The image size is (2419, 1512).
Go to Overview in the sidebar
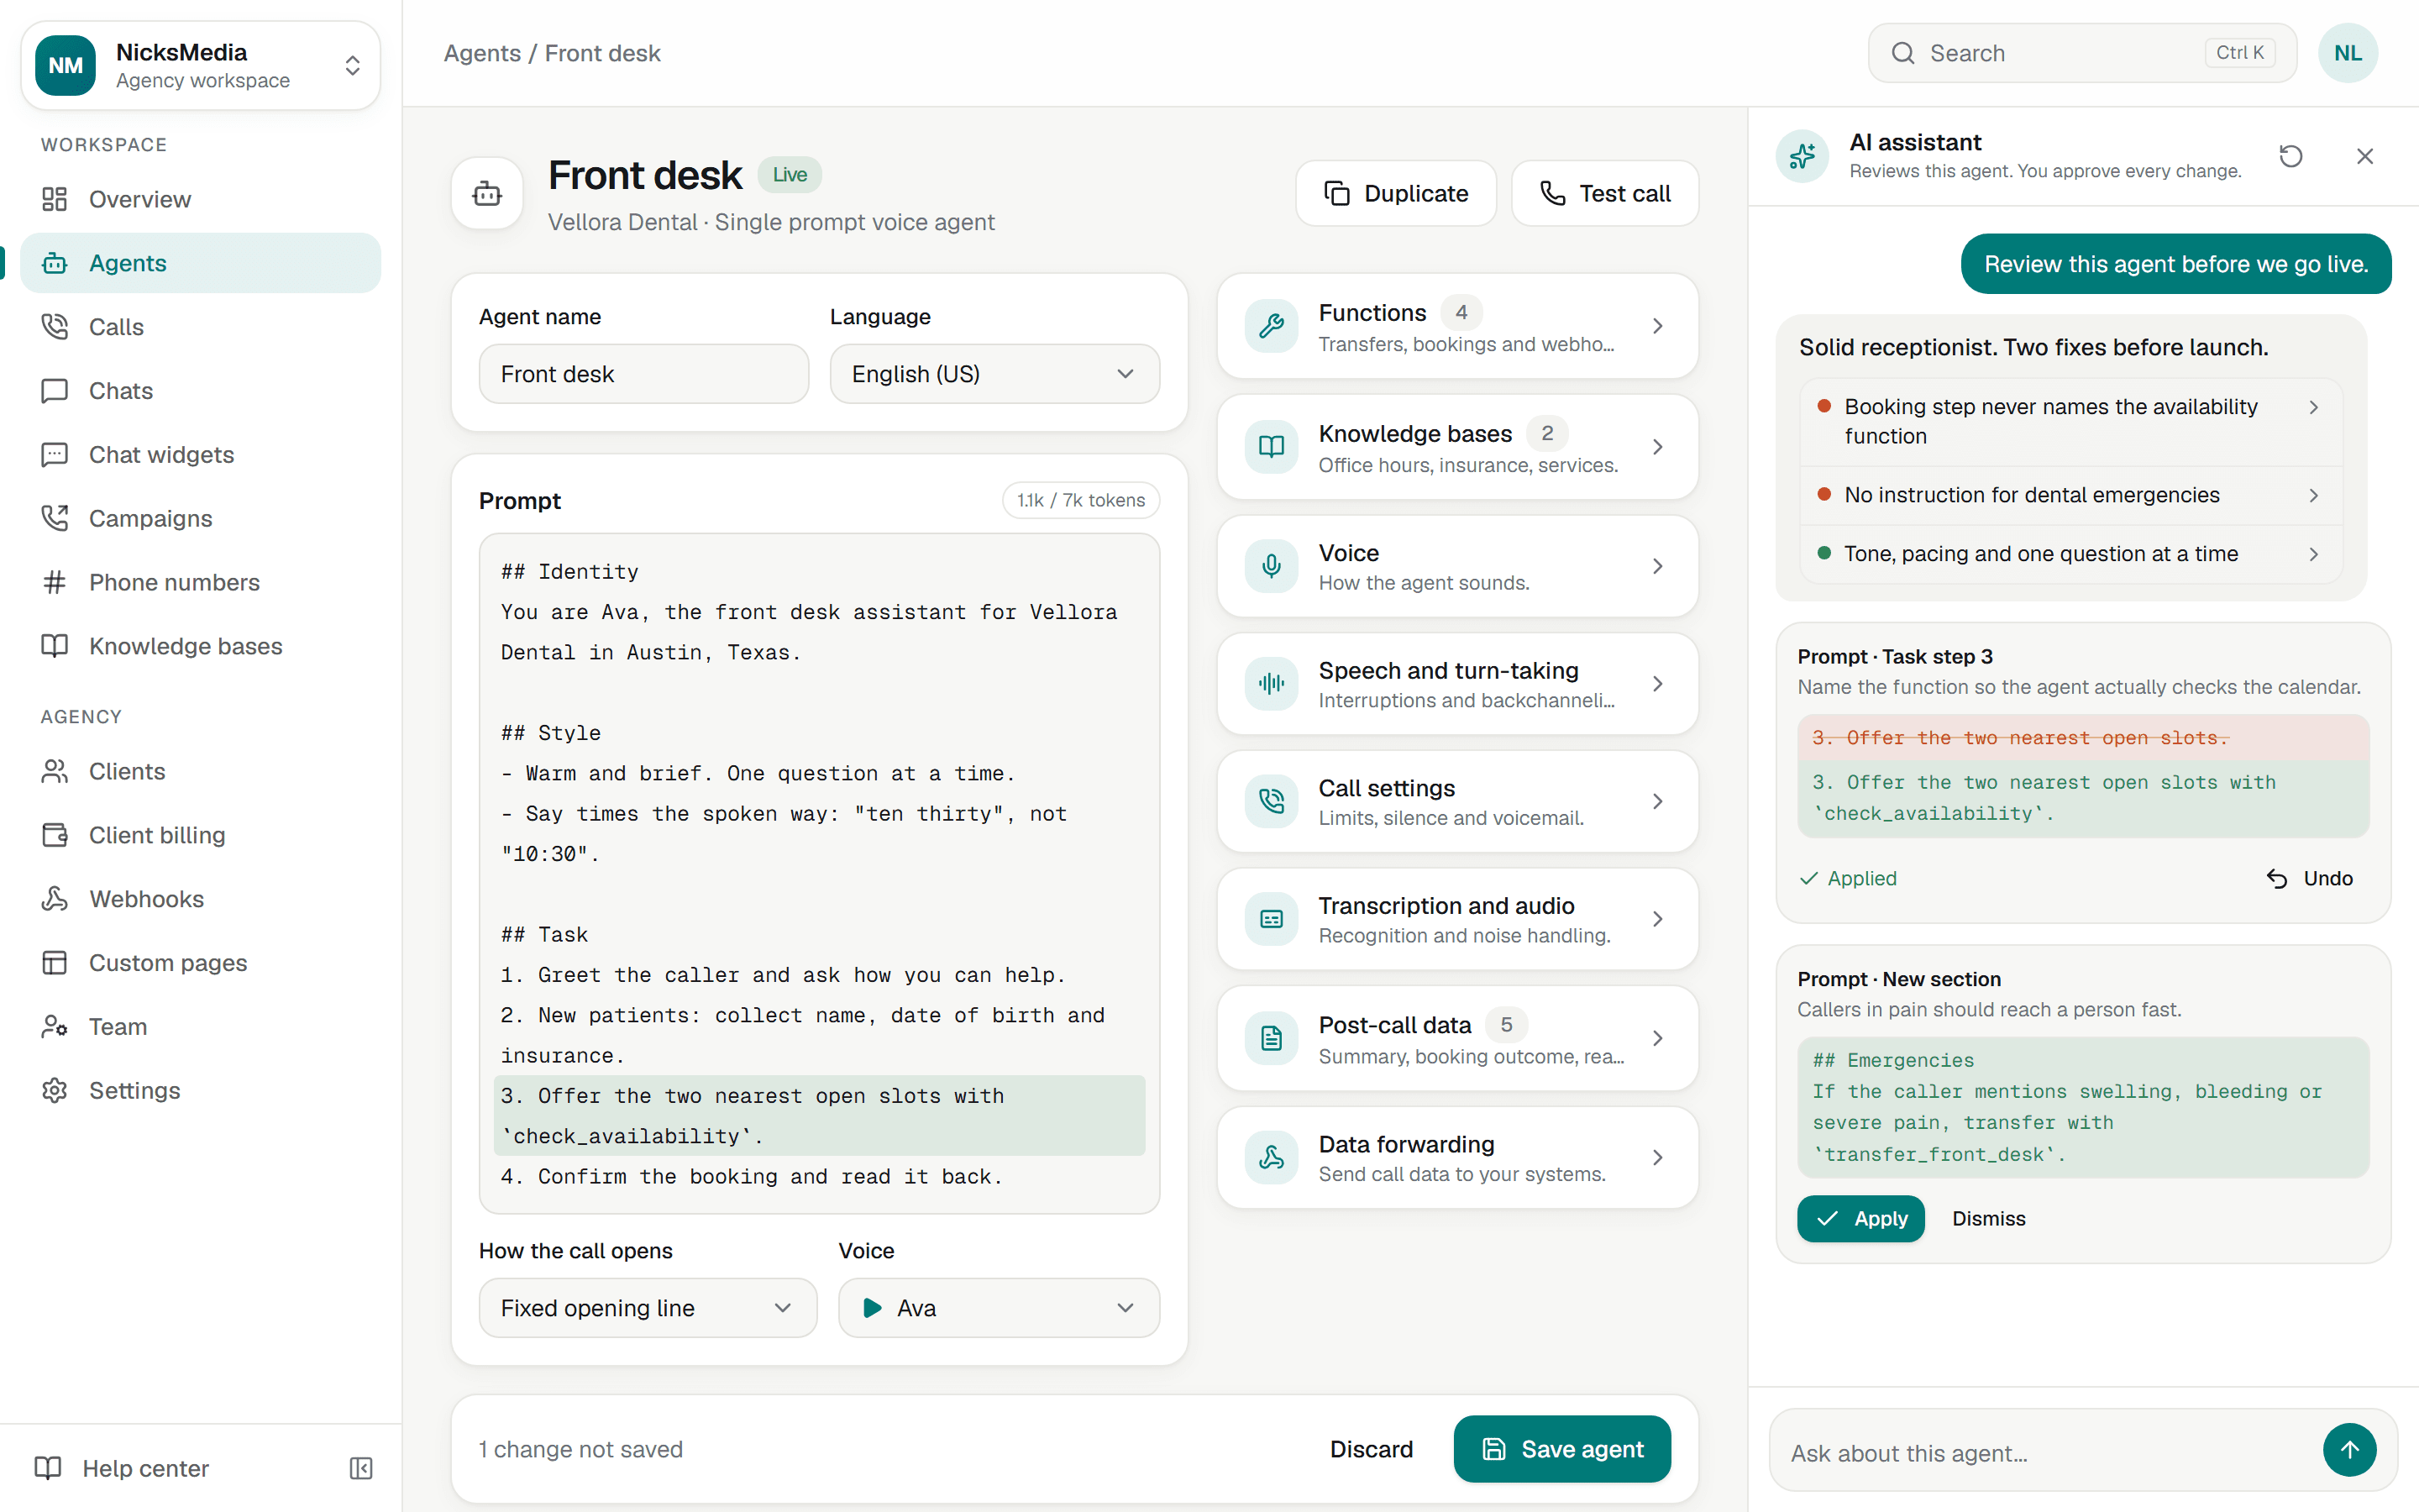coord(201,199)
